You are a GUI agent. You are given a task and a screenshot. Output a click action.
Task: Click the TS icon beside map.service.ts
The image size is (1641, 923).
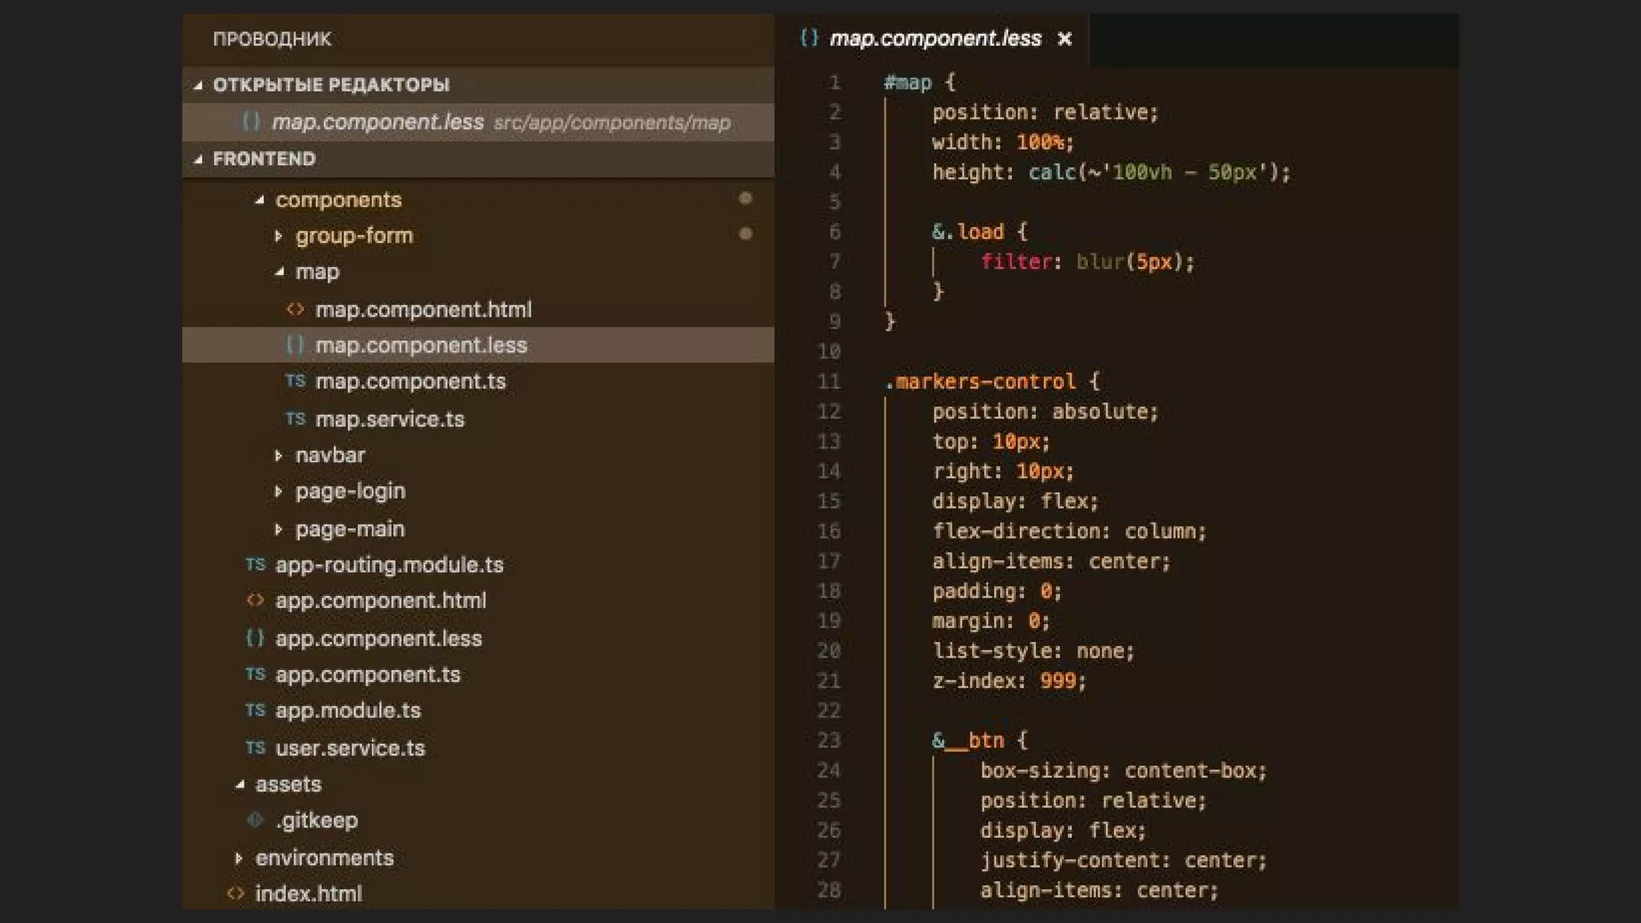[x=295, y=419]
